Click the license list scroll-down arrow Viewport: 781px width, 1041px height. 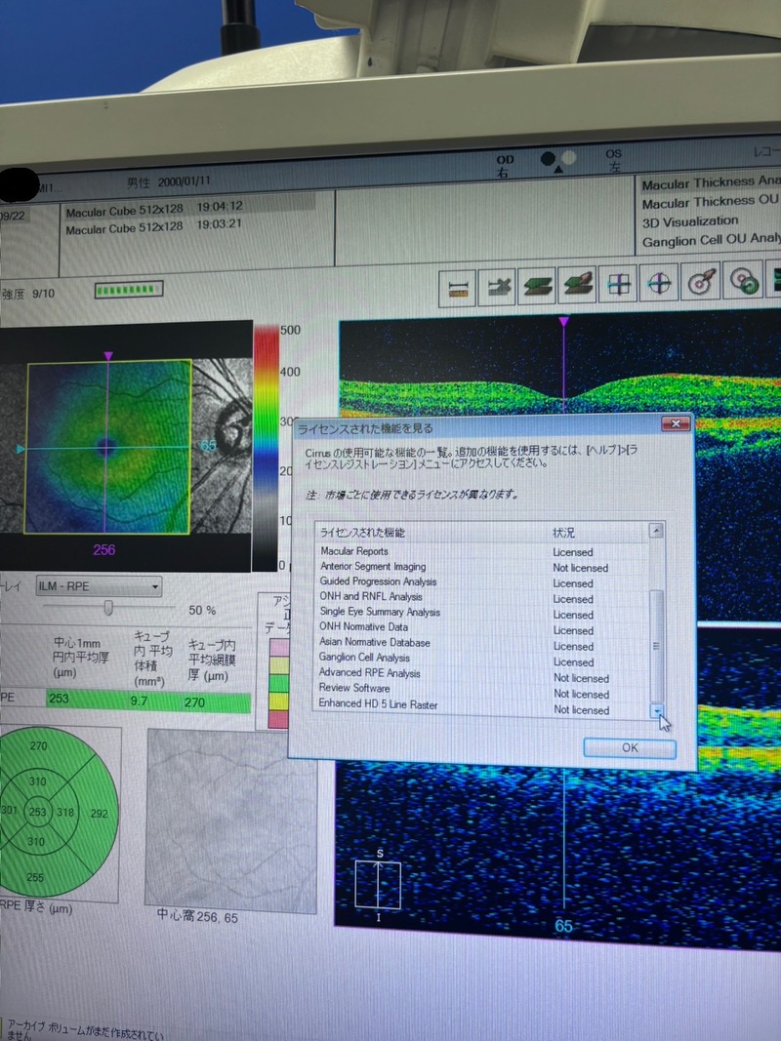[658, 712]
